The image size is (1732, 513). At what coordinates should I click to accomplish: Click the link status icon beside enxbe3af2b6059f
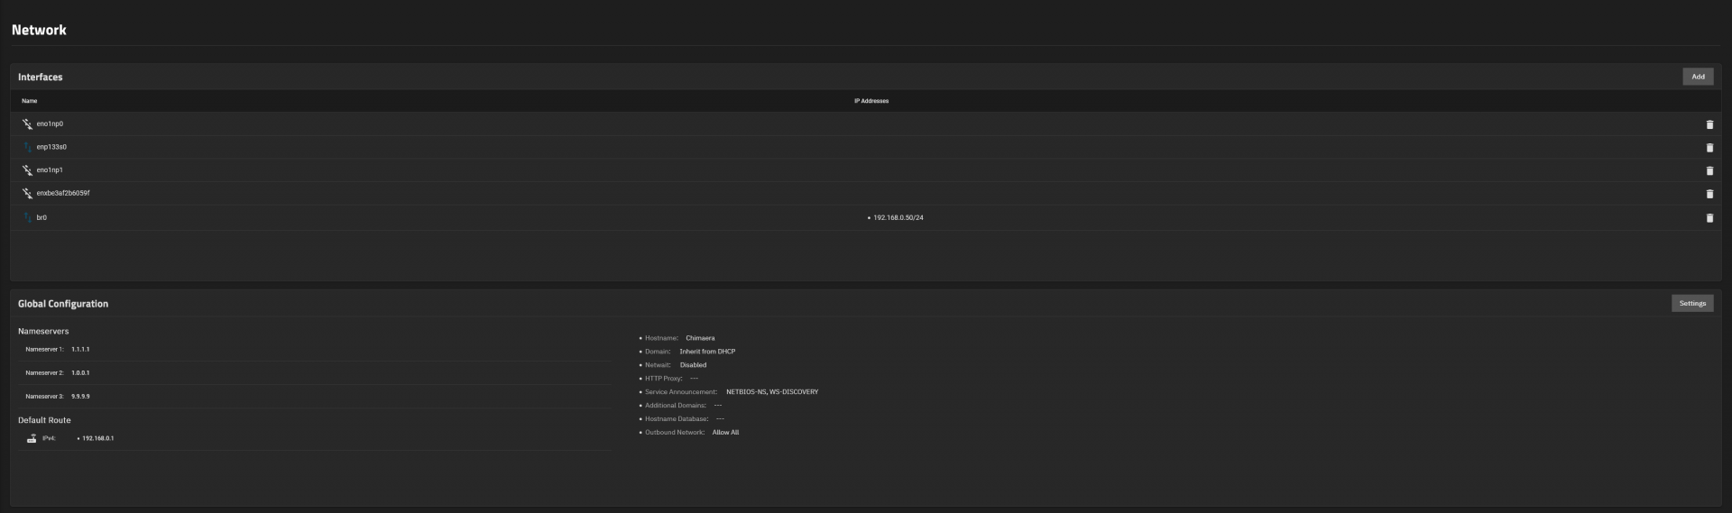coord(27,193)
